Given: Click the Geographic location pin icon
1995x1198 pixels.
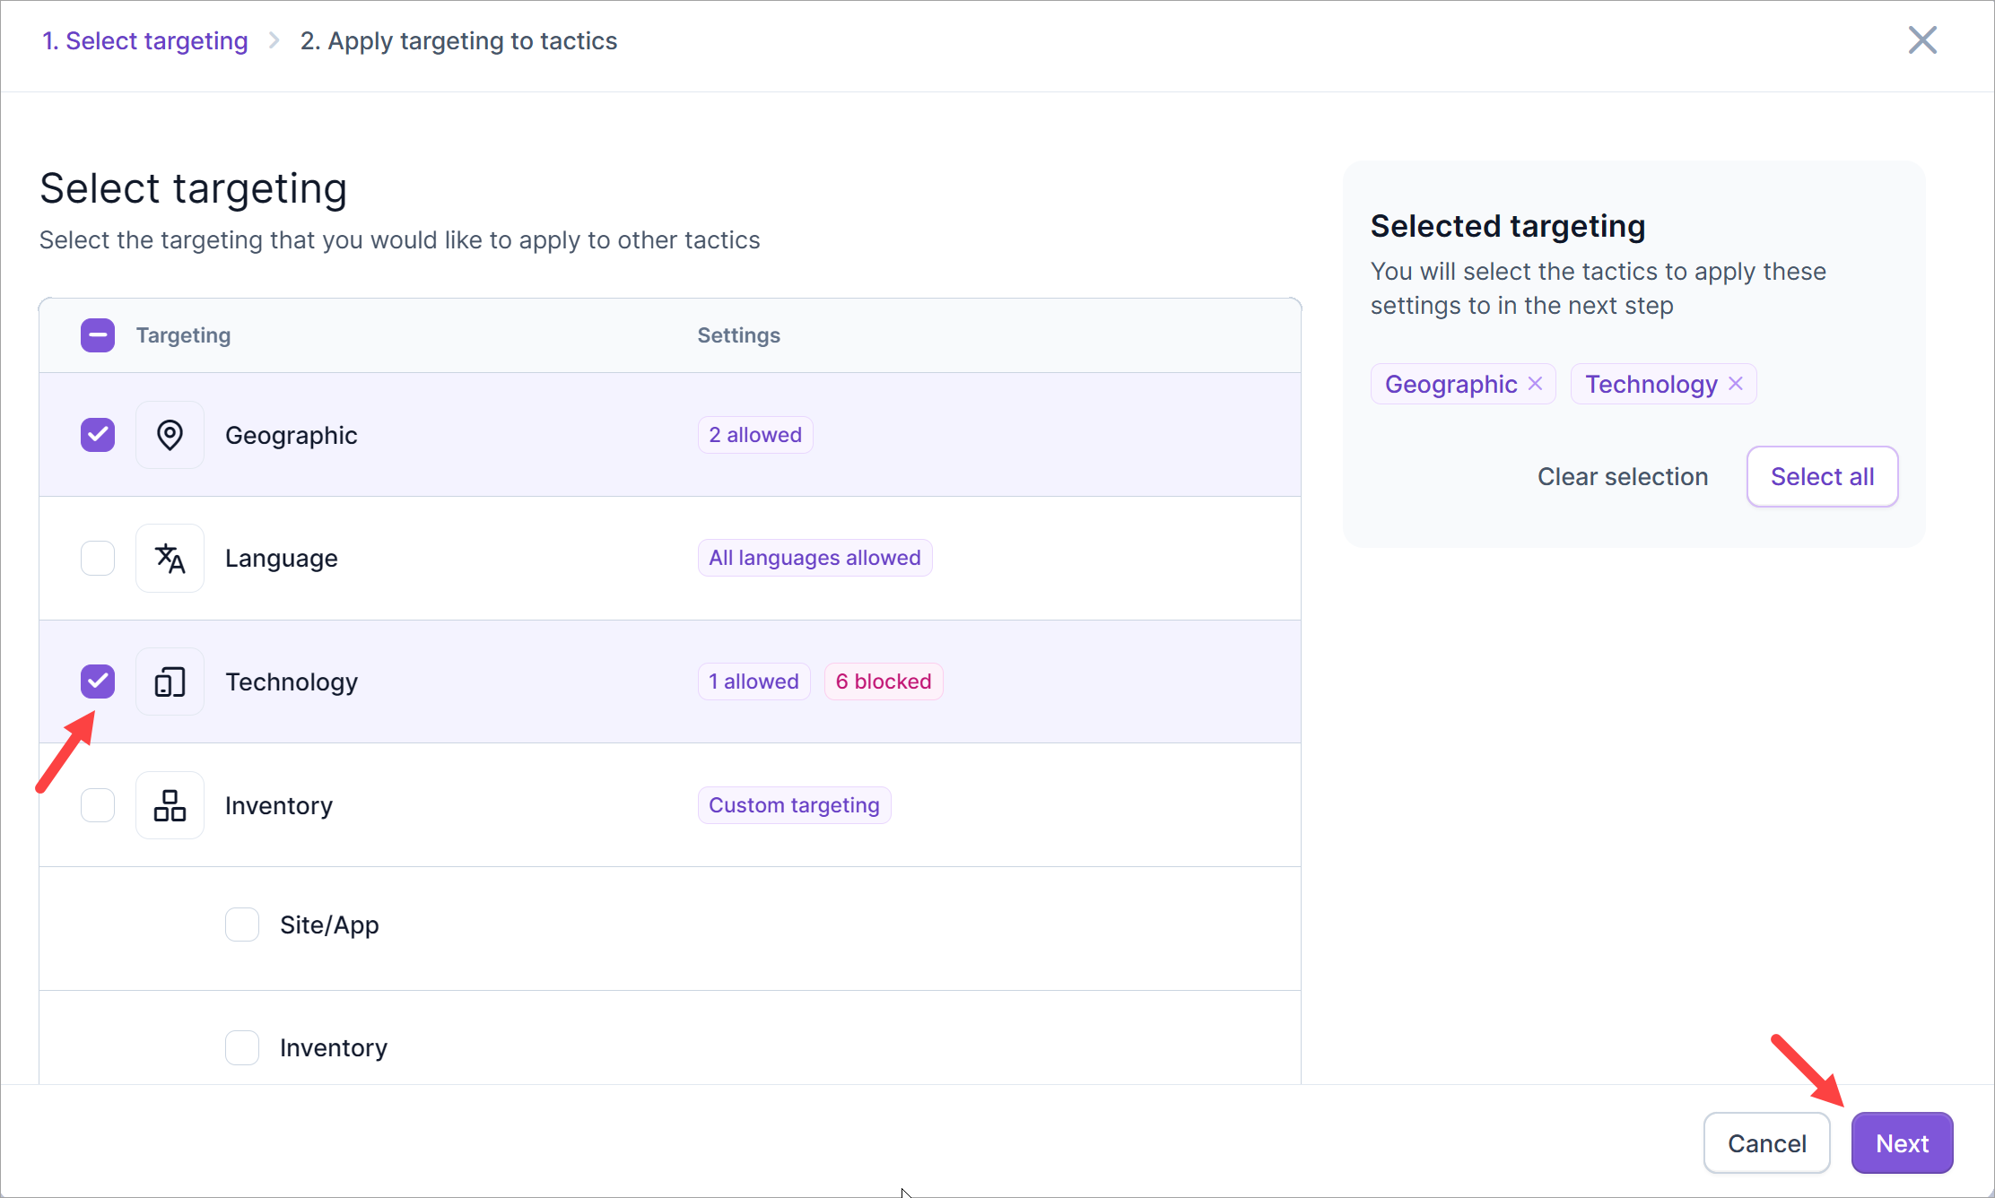Looking at the screenshot, I should click(170, 435).
